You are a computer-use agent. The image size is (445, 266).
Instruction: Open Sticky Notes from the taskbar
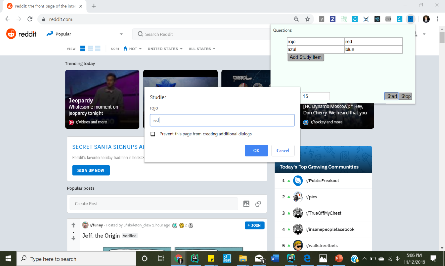(211, 259)
